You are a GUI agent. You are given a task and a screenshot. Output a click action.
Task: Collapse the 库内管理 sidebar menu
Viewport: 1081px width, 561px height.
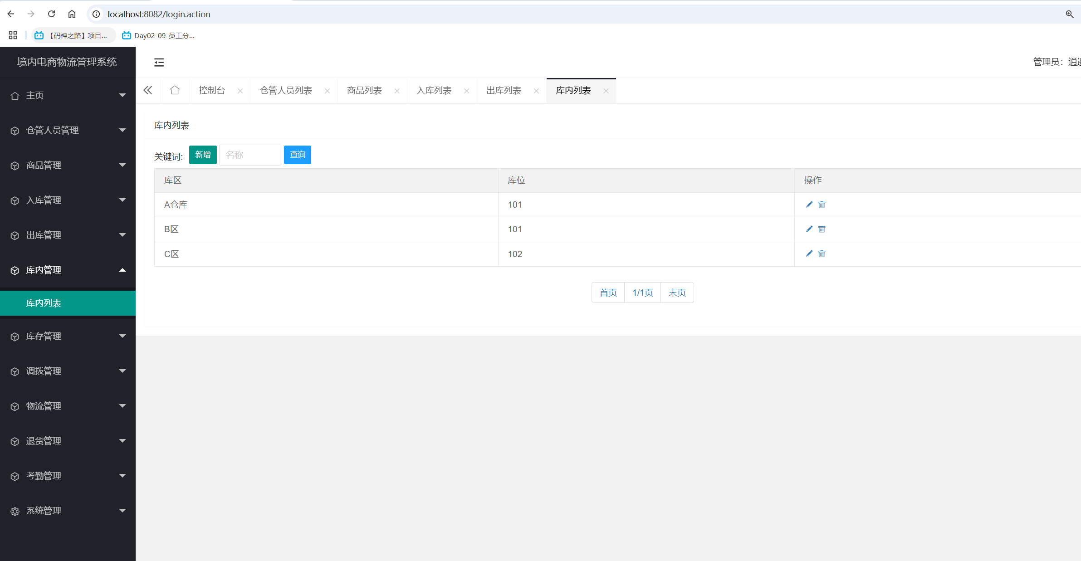pyautogui.click(x=68, y=270)
